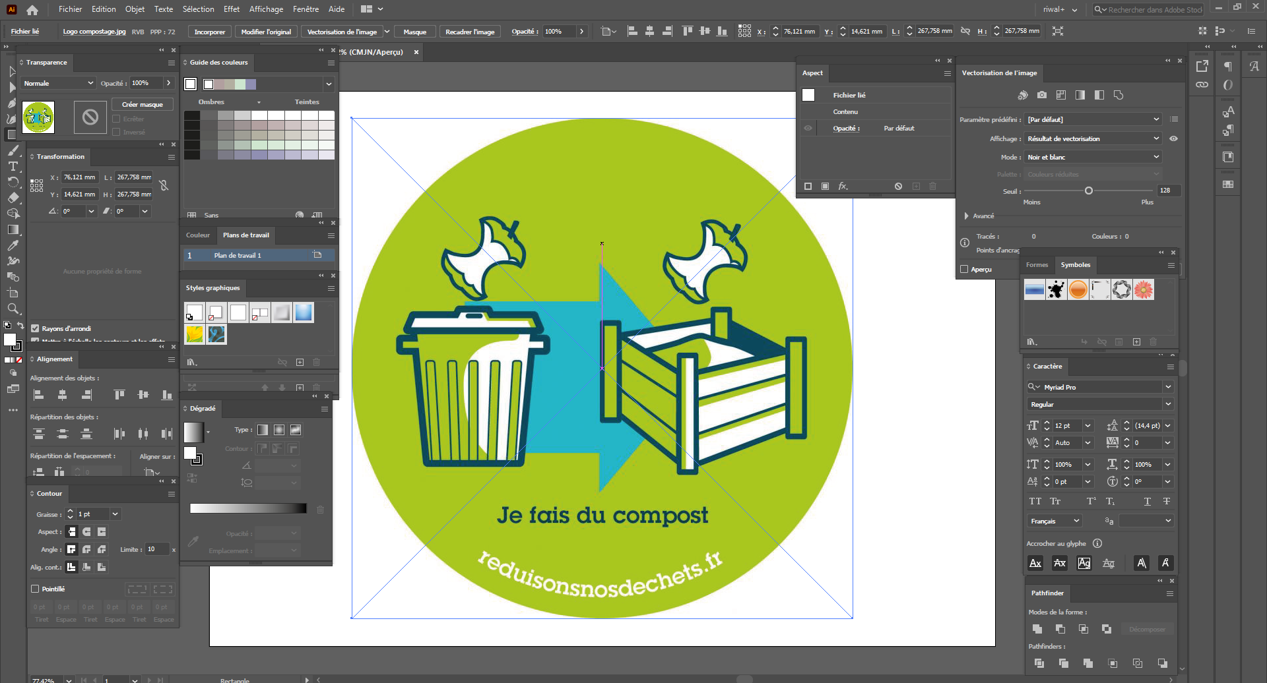Open the Affichage dropdown
1267x683 pixels.
click(x=1093, y=138)
